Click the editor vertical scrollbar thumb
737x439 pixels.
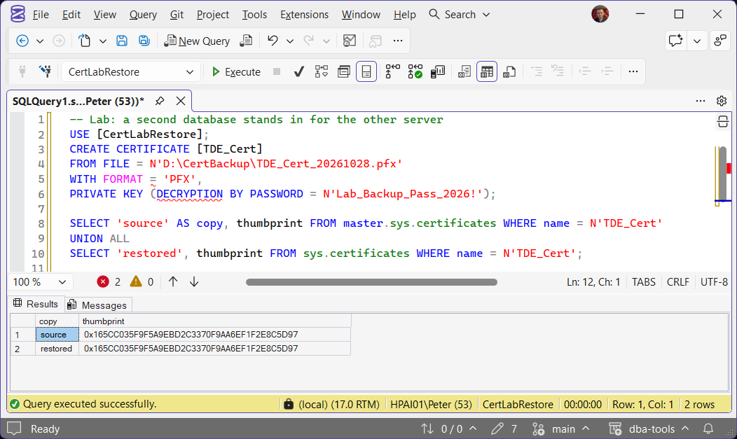(723, 174)
